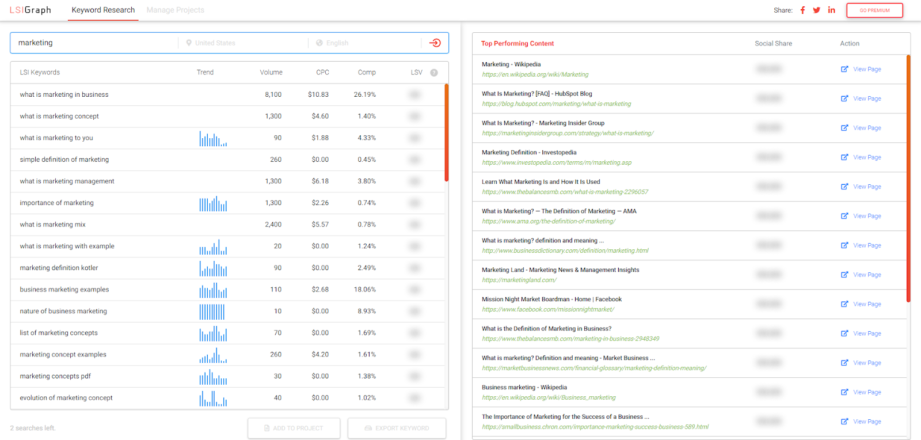Open external link icon for thebalancesmb what-is-marketing result
This screenshot has width=921, height=440.
[844, 187]
